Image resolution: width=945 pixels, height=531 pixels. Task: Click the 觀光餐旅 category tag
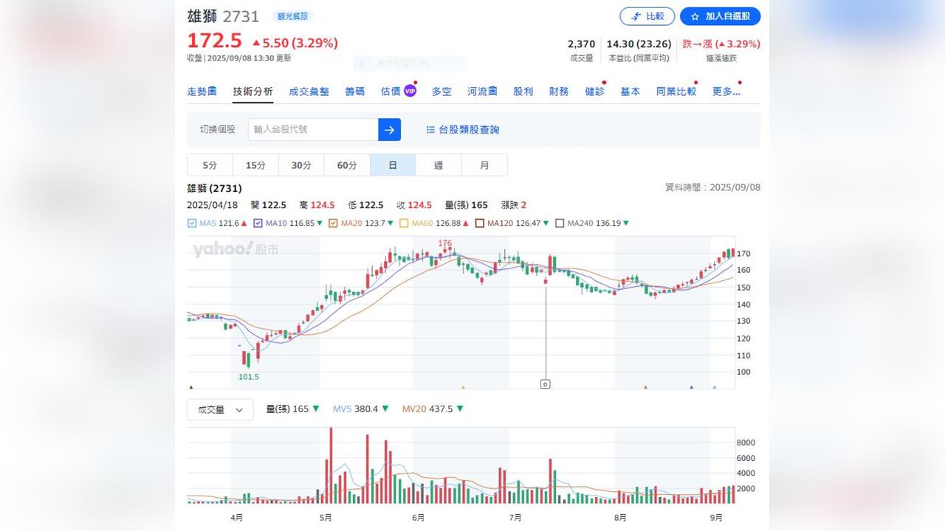[292, 16]
